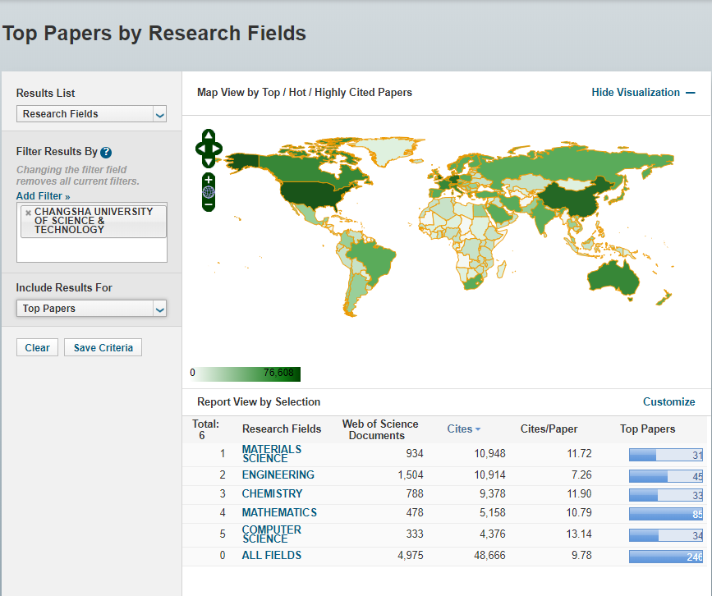Open the Filter Results By help icon
The height and width of the screenshot is (596, 712).
pos(106,153)
